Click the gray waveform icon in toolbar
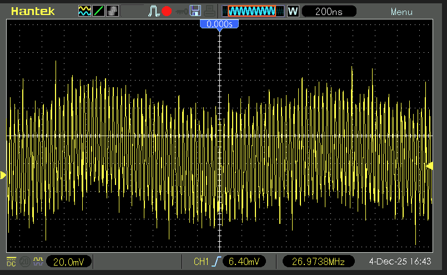 pos(112,11)
